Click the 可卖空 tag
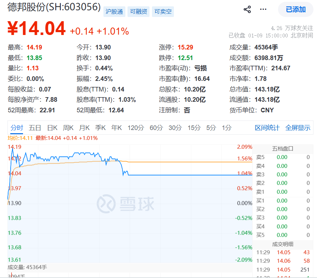Viewport: 317px width, 278px height. pos(163,12)
